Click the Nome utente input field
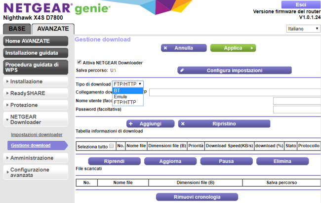 click(297, 101)
